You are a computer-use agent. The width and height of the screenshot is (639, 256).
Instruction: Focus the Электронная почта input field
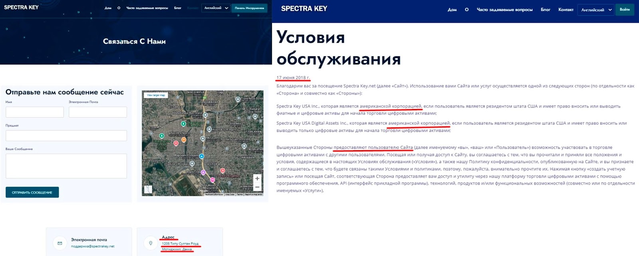click(x=98, y=112)
